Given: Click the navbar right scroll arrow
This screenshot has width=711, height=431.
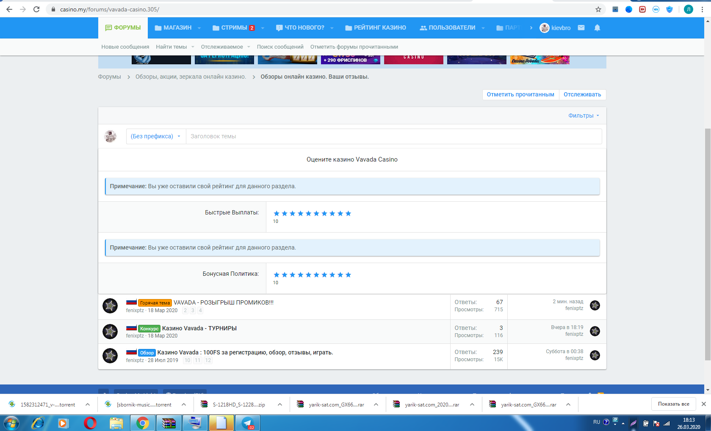Looking at the screenshot, I should 531,27.
